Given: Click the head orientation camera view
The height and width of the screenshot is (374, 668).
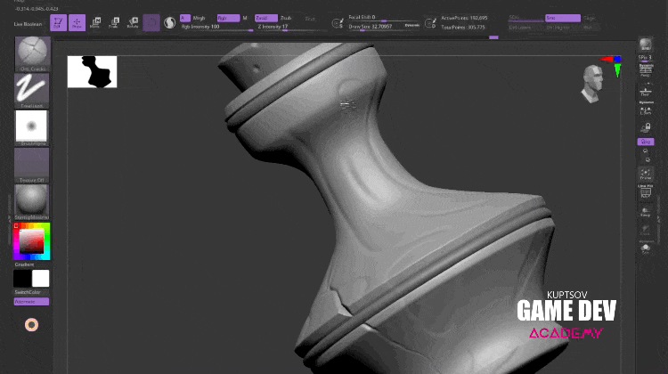Looking at the screenshot, I should pyautogui.click(x=592, y=84).
